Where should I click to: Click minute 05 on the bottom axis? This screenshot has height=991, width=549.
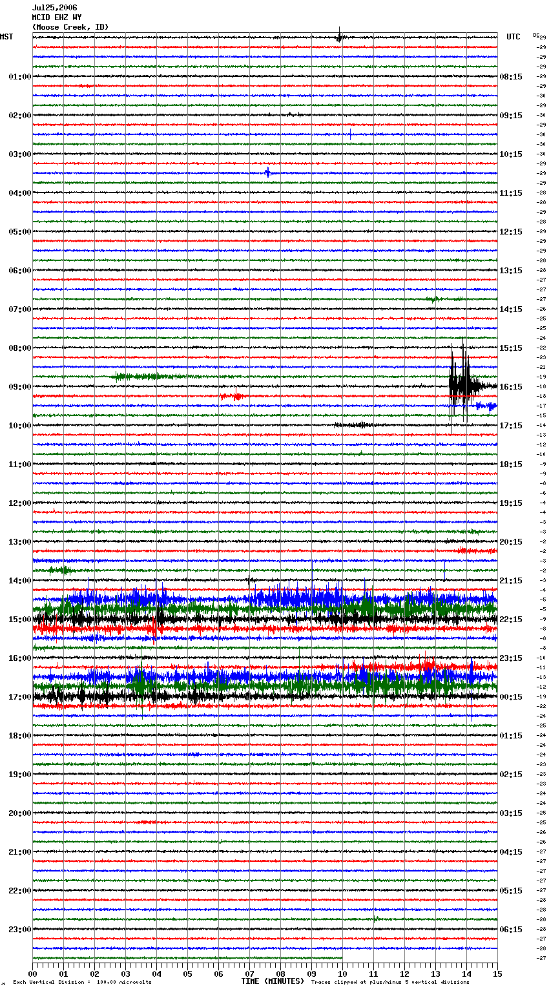click(x=187, y=974)
